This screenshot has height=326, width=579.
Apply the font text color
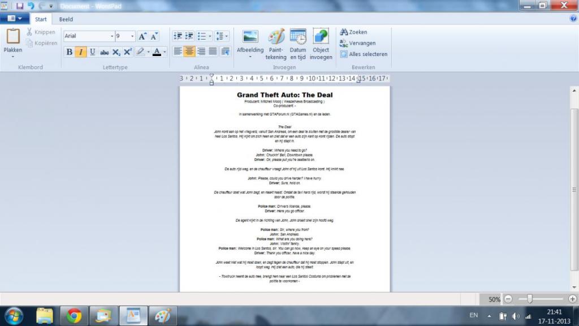(157, 52)
